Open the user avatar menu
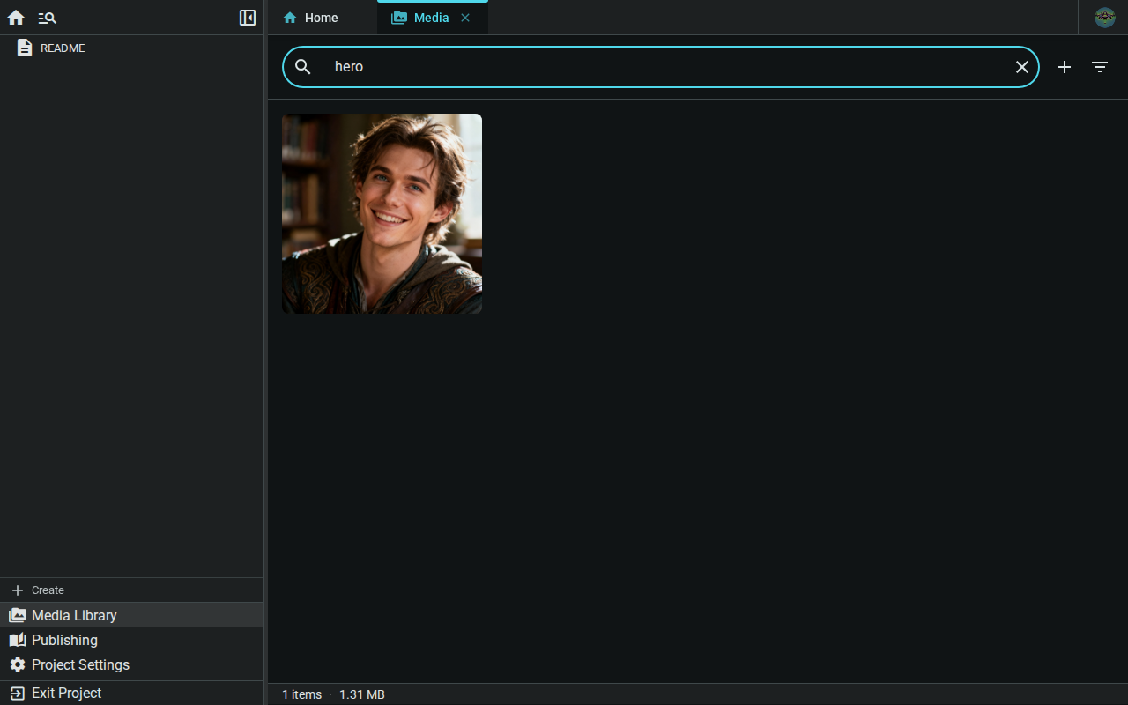 pos(1105,18)
